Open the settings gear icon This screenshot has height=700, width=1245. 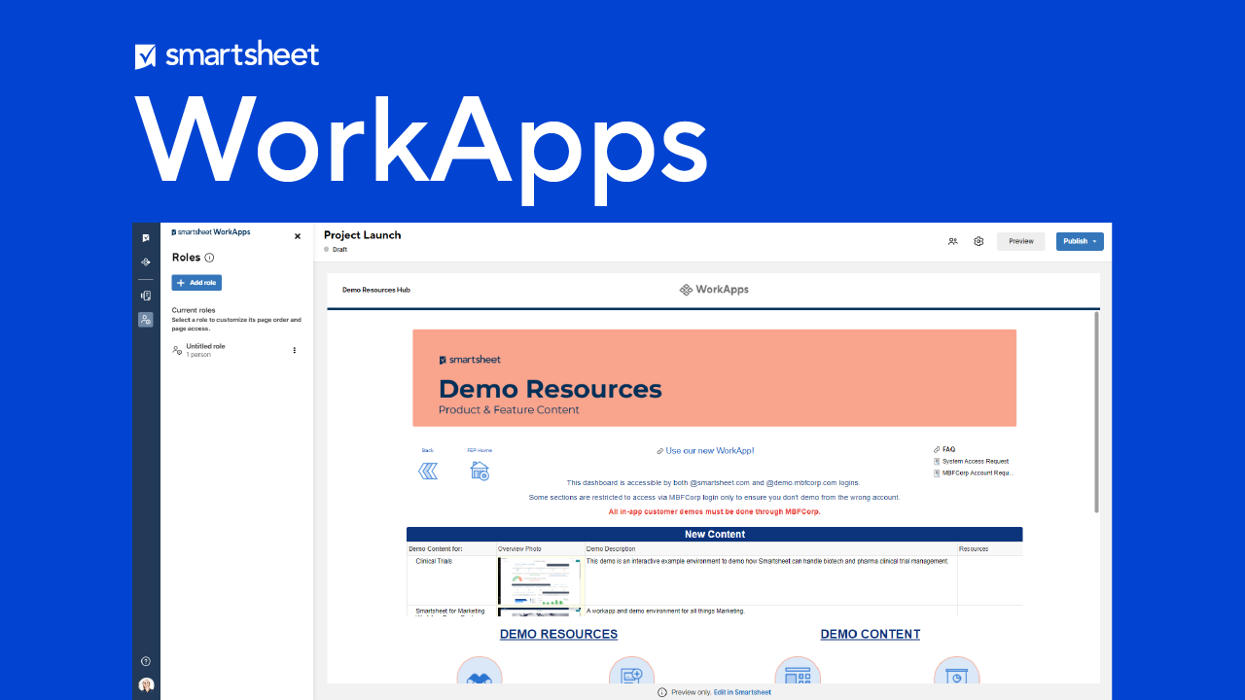pos(978,241)
